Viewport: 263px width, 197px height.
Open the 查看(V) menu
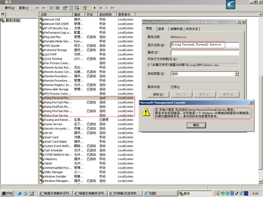coord(24,8)
